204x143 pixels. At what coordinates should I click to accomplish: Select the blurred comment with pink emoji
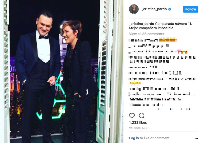[x=158, y=51]
